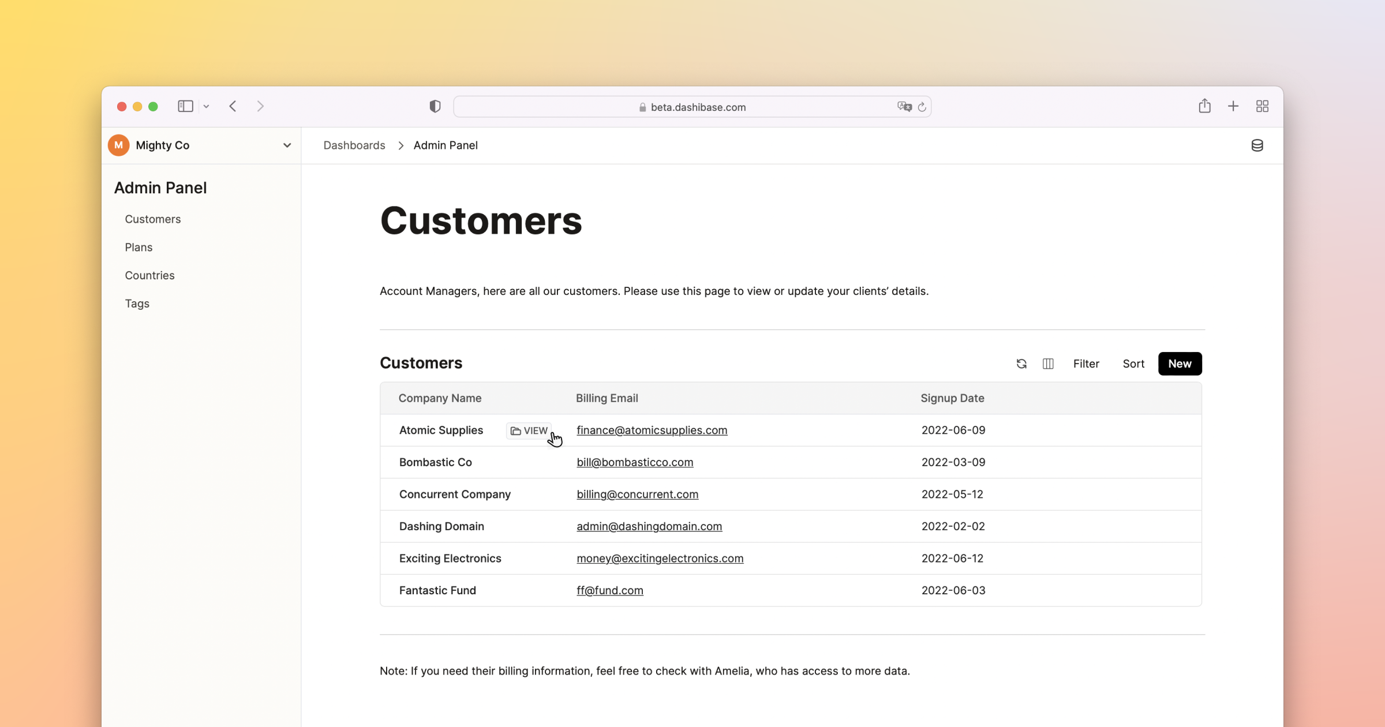Click the VIEW button for Atomic Supplies
The image size is (1385, 727).
coord(529,431)
